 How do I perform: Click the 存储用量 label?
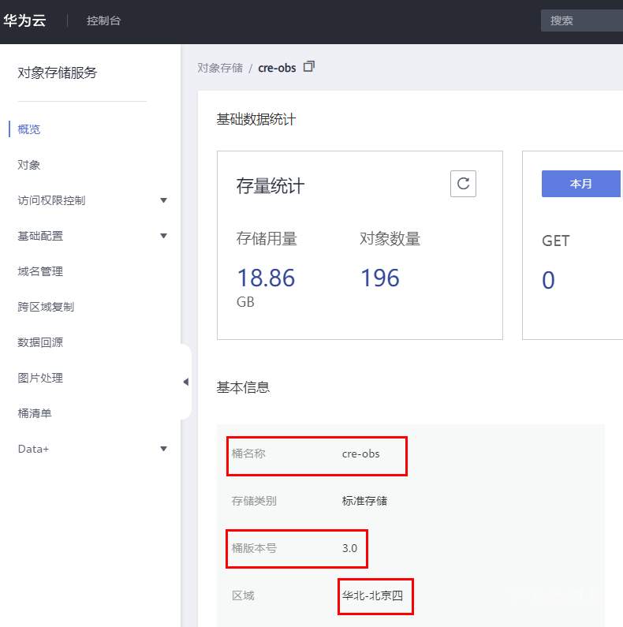(x=267, y=239)
